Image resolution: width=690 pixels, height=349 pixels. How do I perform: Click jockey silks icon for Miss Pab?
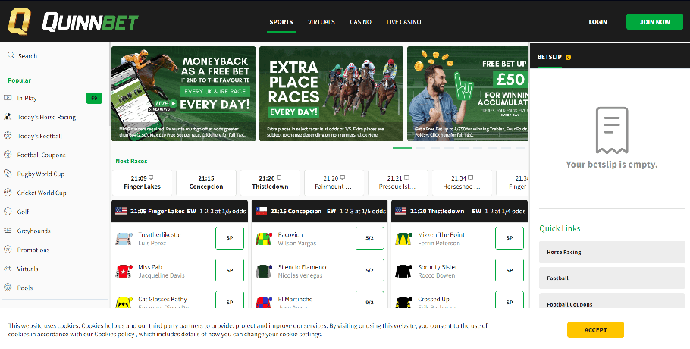point(124,271)
